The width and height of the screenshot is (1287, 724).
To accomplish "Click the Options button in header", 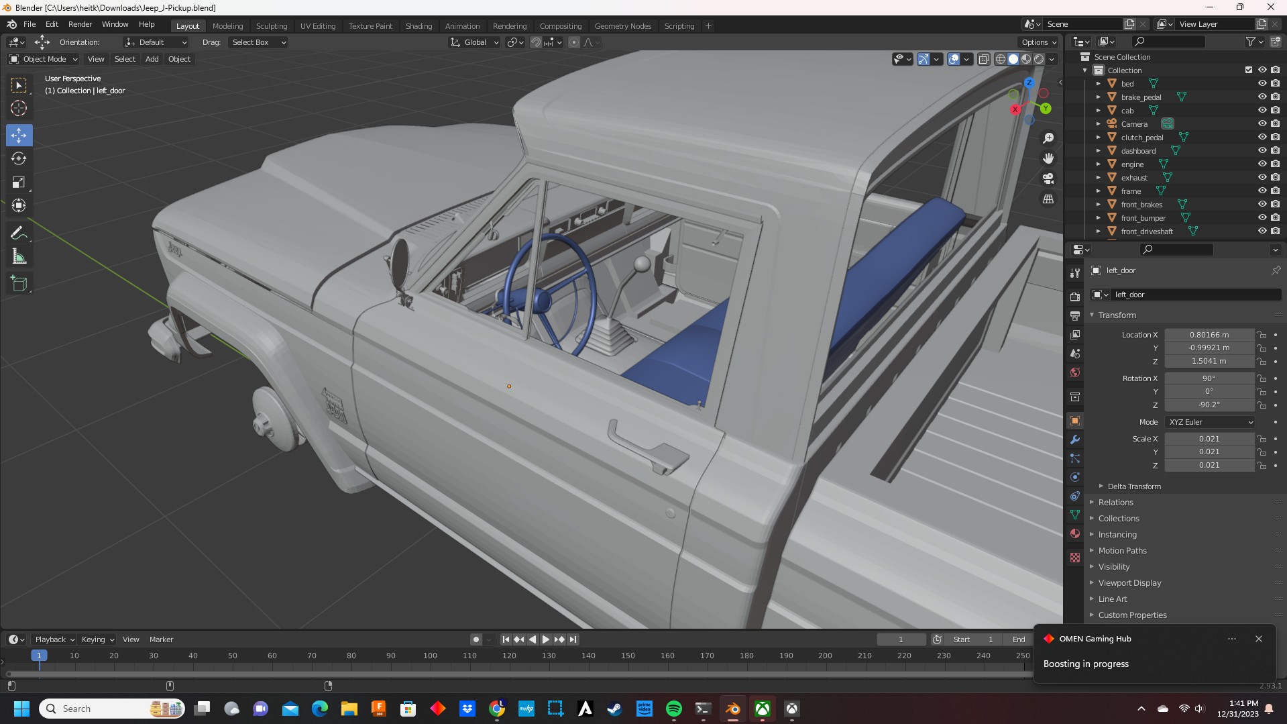I will (x=1039, y=42).
